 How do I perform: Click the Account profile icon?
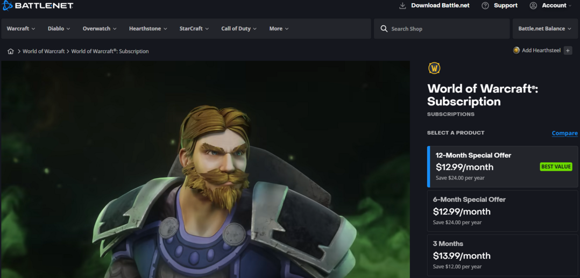pyautogui.click(x=533, y=5)
